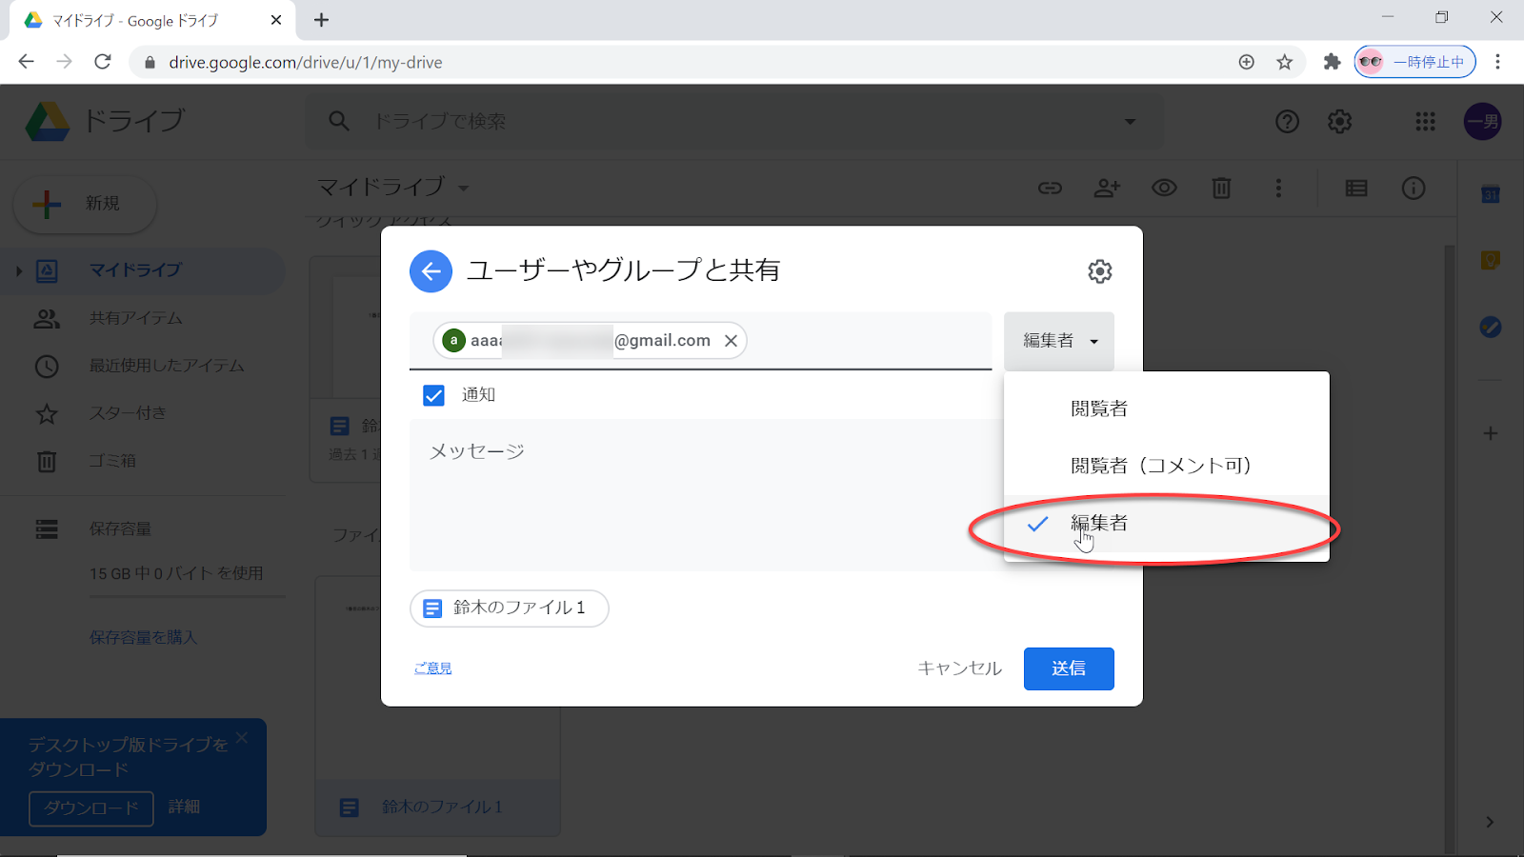The width and height of the screenshot is (1524, 857).
Task: Select 閲覧者 from role menu
Action: coord(1166,409)
